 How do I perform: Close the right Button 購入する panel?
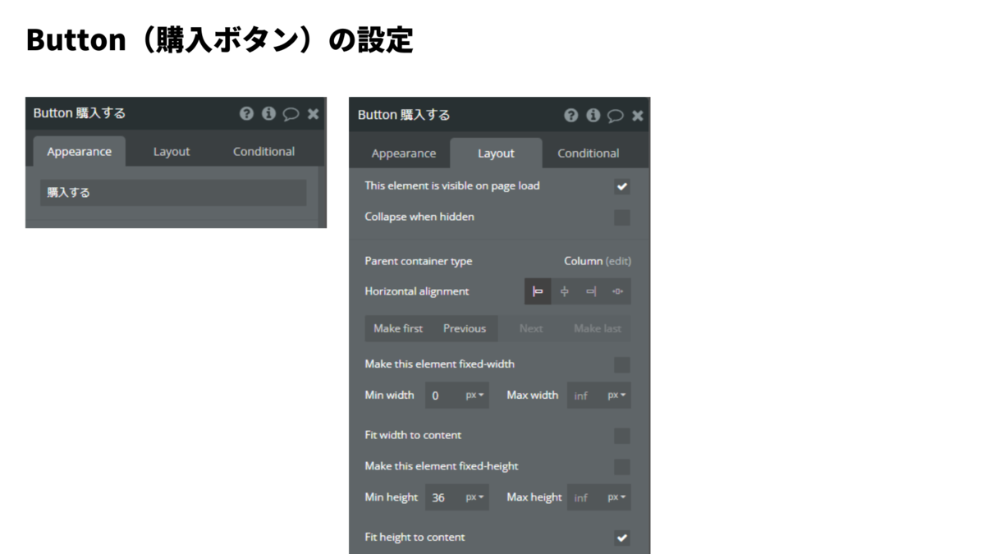(x=638, y=116)
